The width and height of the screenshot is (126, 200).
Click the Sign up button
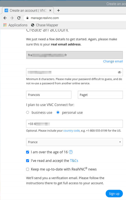[x=114, y=194]
